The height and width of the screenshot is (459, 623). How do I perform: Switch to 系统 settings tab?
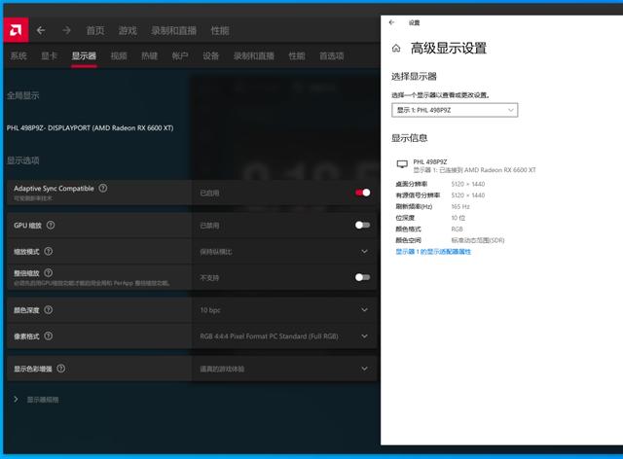(x=18, y=56)
